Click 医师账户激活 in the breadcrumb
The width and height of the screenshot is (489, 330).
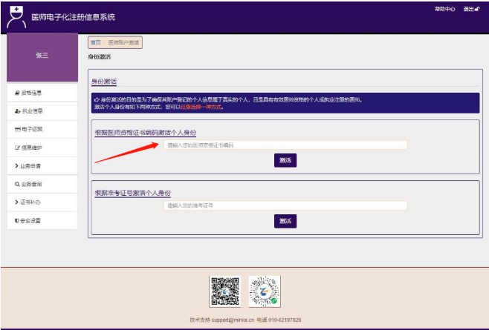[123, 43]
